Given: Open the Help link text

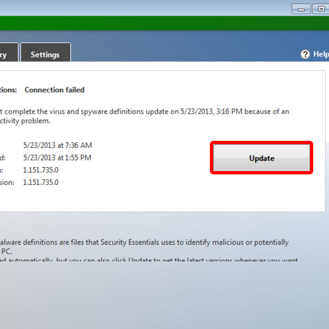Looking at the screenshot, I should pos(321,54).
